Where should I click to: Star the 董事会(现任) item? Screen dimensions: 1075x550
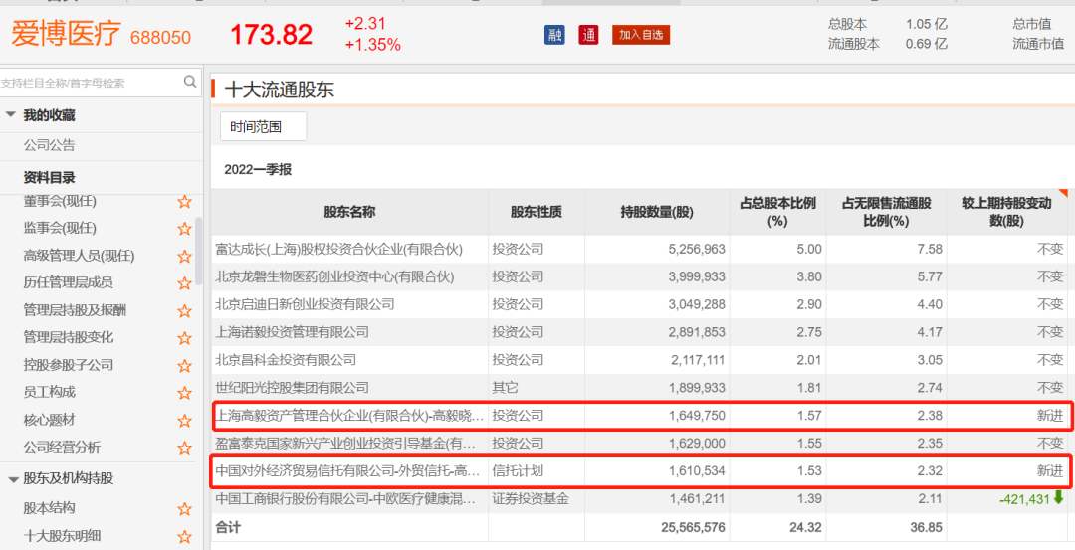pyautogui.click(x=184, y=201)
